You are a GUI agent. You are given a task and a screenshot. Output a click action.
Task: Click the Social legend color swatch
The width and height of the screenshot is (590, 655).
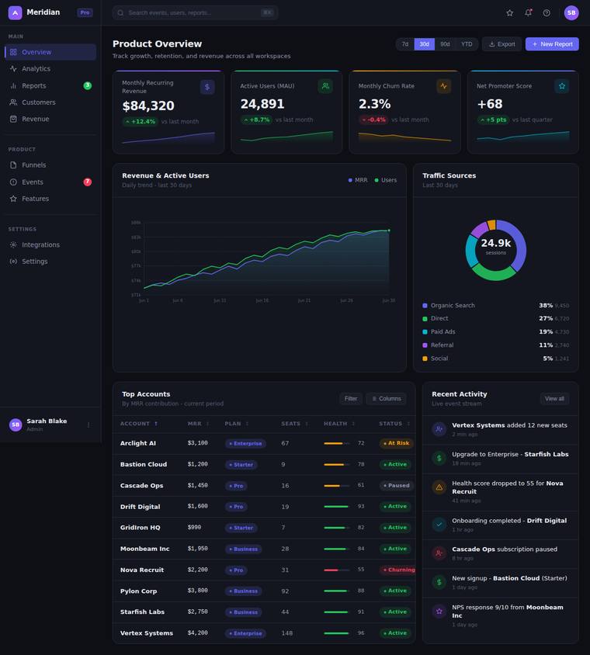[x=425, y=359]
